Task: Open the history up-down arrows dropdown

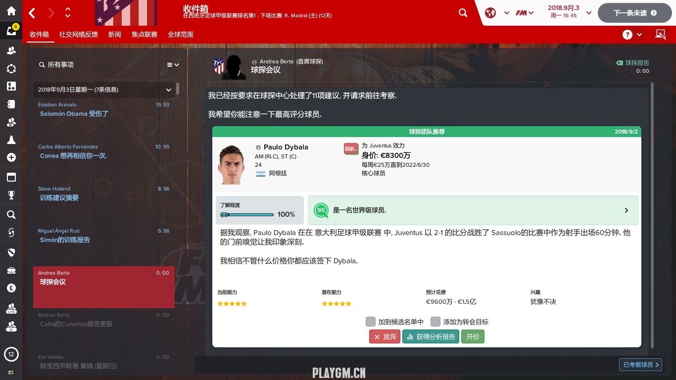Action: (68, 13)
